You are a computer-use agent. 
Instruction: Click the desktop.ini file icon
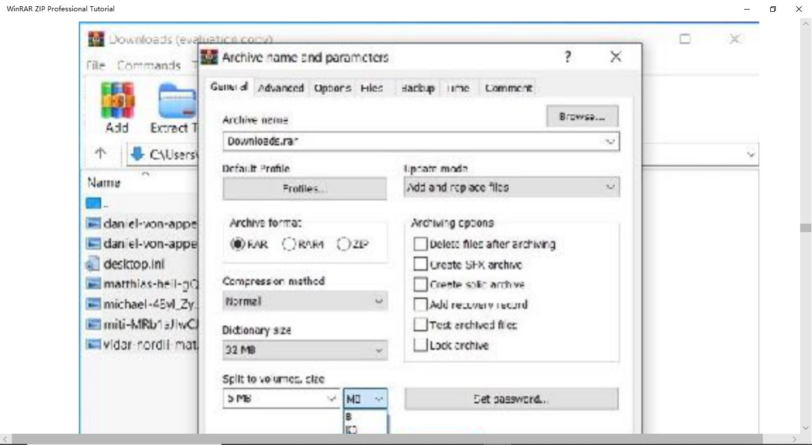pos(93,264)
